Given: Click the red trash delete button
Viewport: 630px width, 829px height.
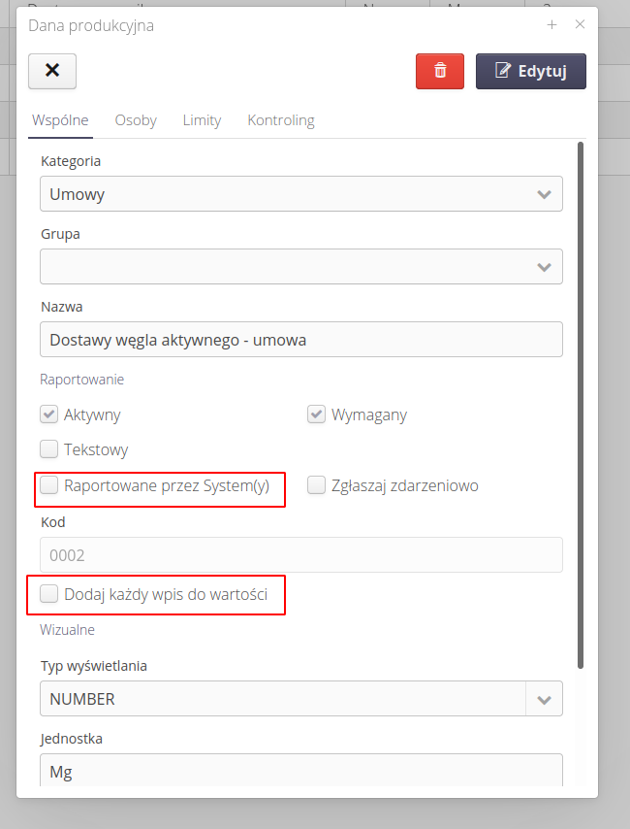Looking at the screenshot, I should tap(440, 71).
